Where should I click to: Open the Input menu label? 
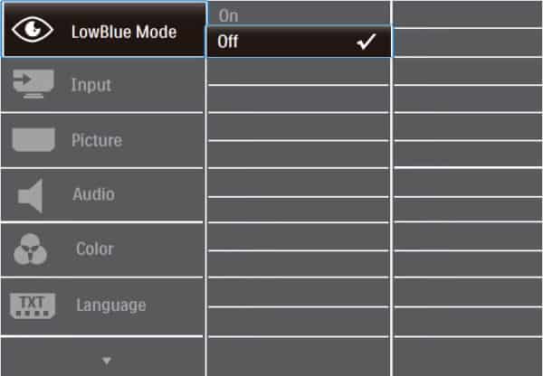91,85
